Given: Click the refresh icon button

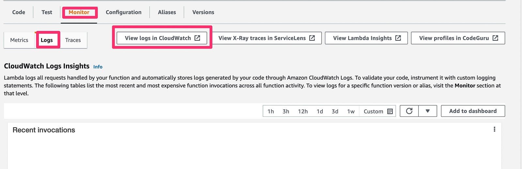Looking at the screenshot, I should point(409,111).
